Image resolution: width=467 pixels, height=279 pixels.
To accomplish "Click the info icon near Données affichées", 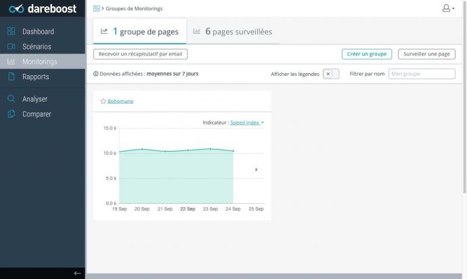I will click(95, 74).
